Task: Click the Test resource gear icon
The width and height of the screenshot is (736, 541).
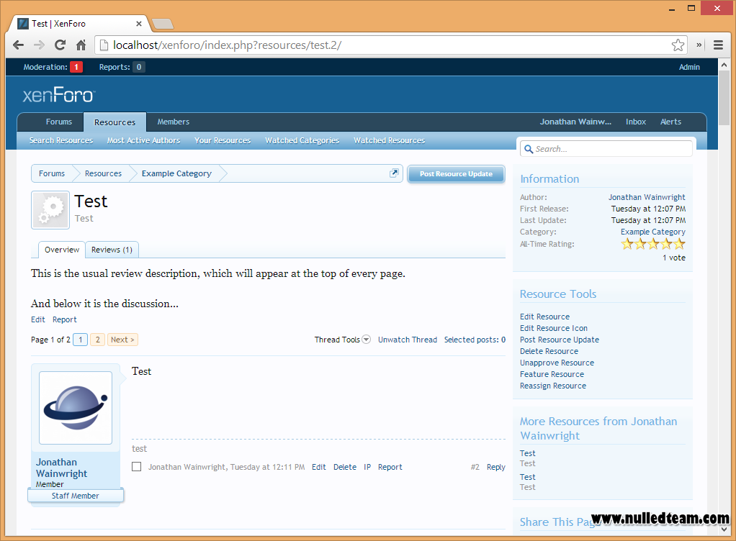Action: click(50, 210)
